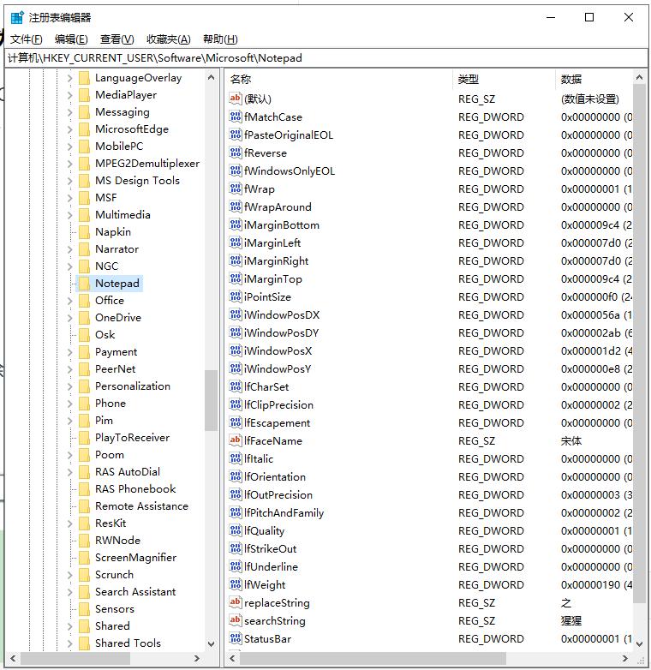This screenshot has width=651, height=670.
Task: Open the 文件(F) menu
Action: pos(27,39)
